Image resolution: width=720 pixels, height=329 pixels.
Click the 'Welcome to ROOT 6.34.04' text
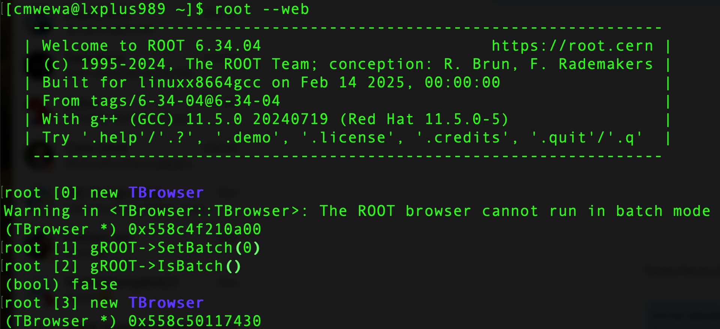click(x=151, y=46)
